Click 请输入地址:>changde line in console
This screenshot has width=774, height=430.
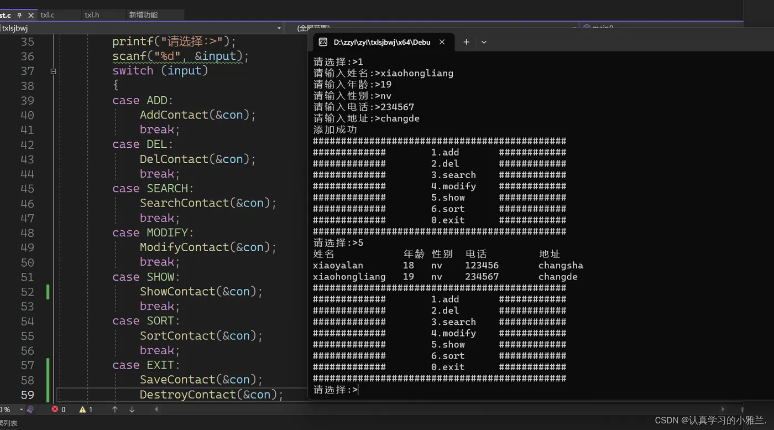pyautogui.click(x=366, y=118)
